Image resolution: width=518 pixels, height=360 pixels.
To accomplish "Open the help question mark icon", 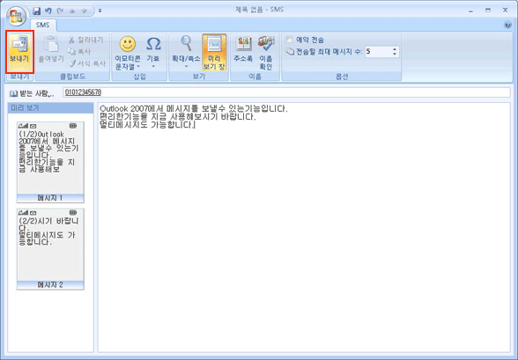I will [508, 25].
